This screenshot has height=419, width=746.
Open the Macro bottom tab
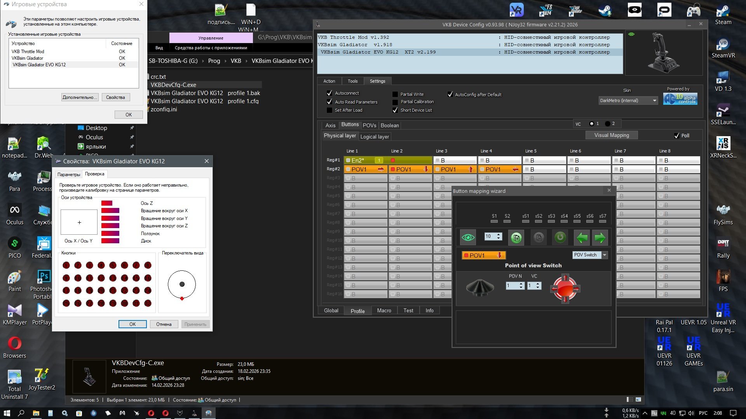(384, 310)
